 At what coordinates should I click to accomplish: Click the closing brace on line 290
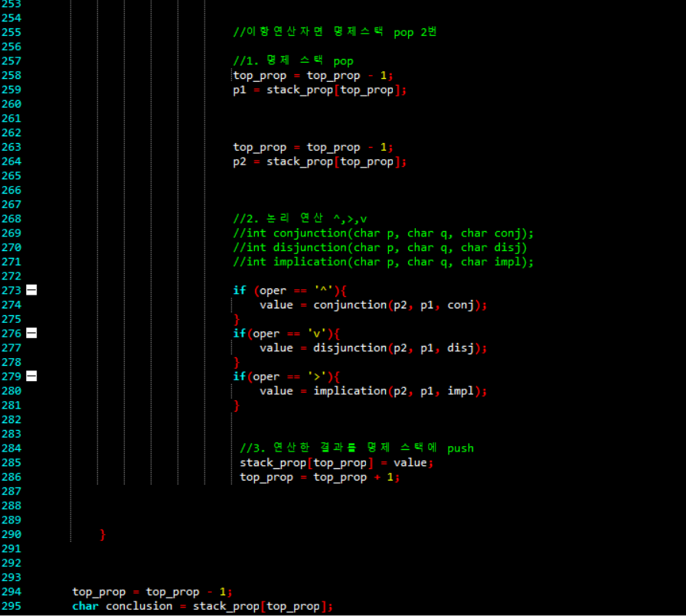pyautogui.click(x=103, y=534)
